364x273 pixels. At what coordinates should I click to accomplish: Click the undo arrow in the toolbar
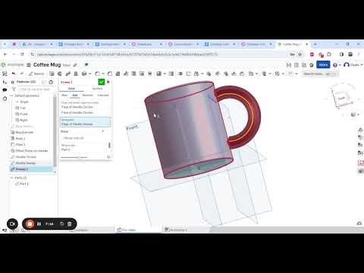coord(14,74)
